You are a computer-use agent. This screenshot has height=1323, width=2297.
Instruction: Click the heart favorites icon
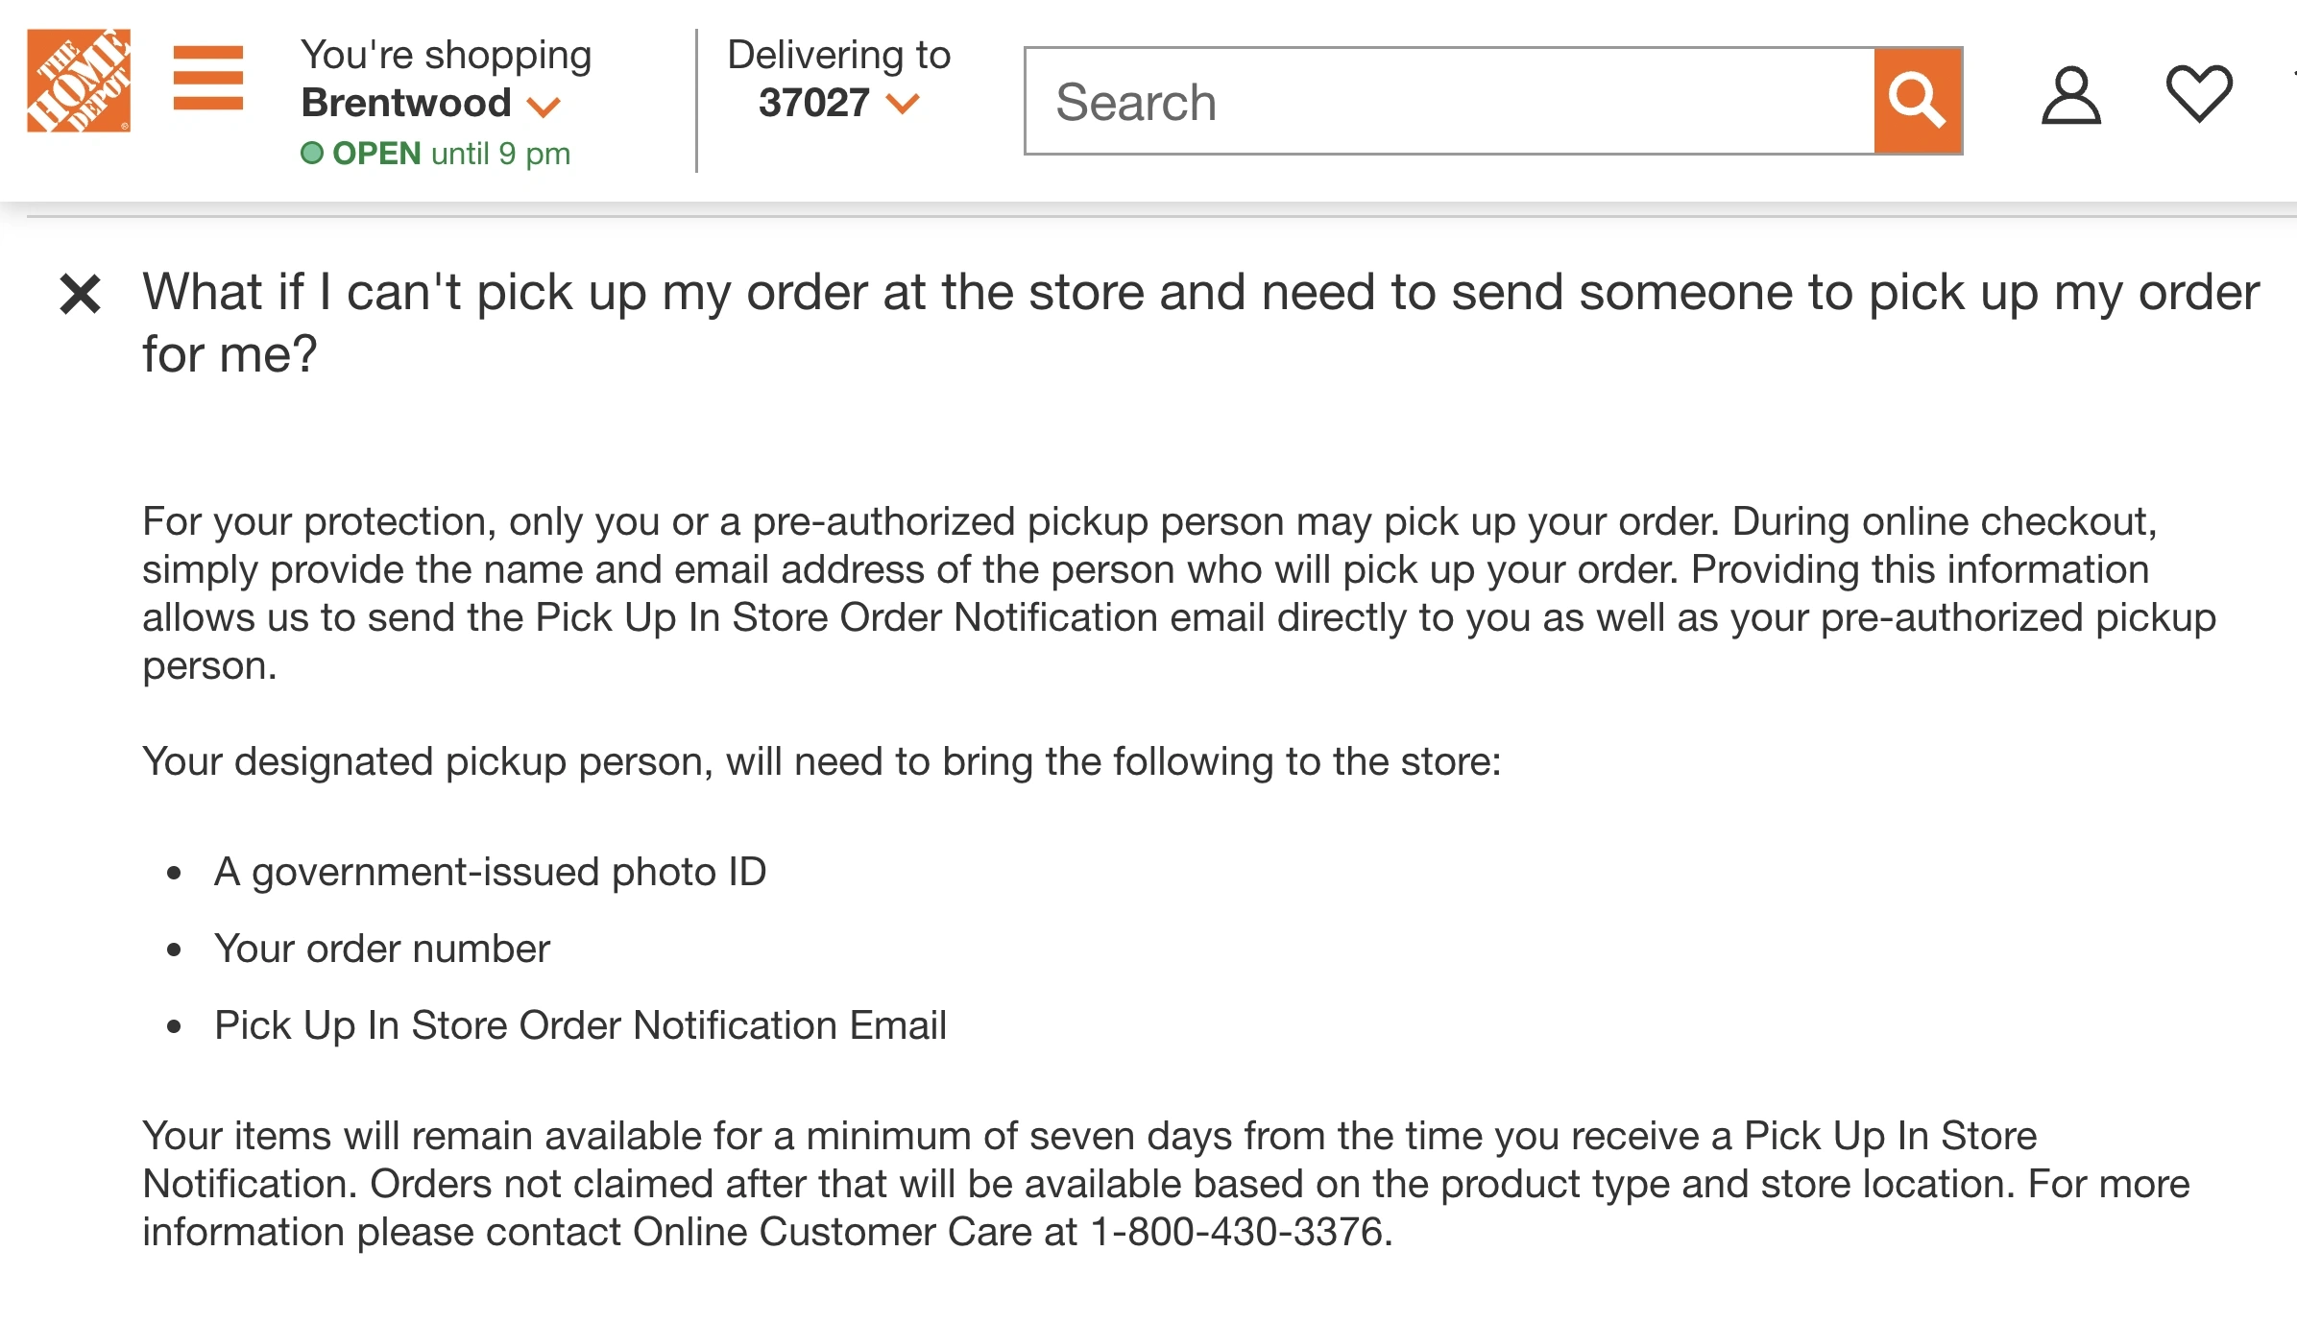[x=2199, y=94]
